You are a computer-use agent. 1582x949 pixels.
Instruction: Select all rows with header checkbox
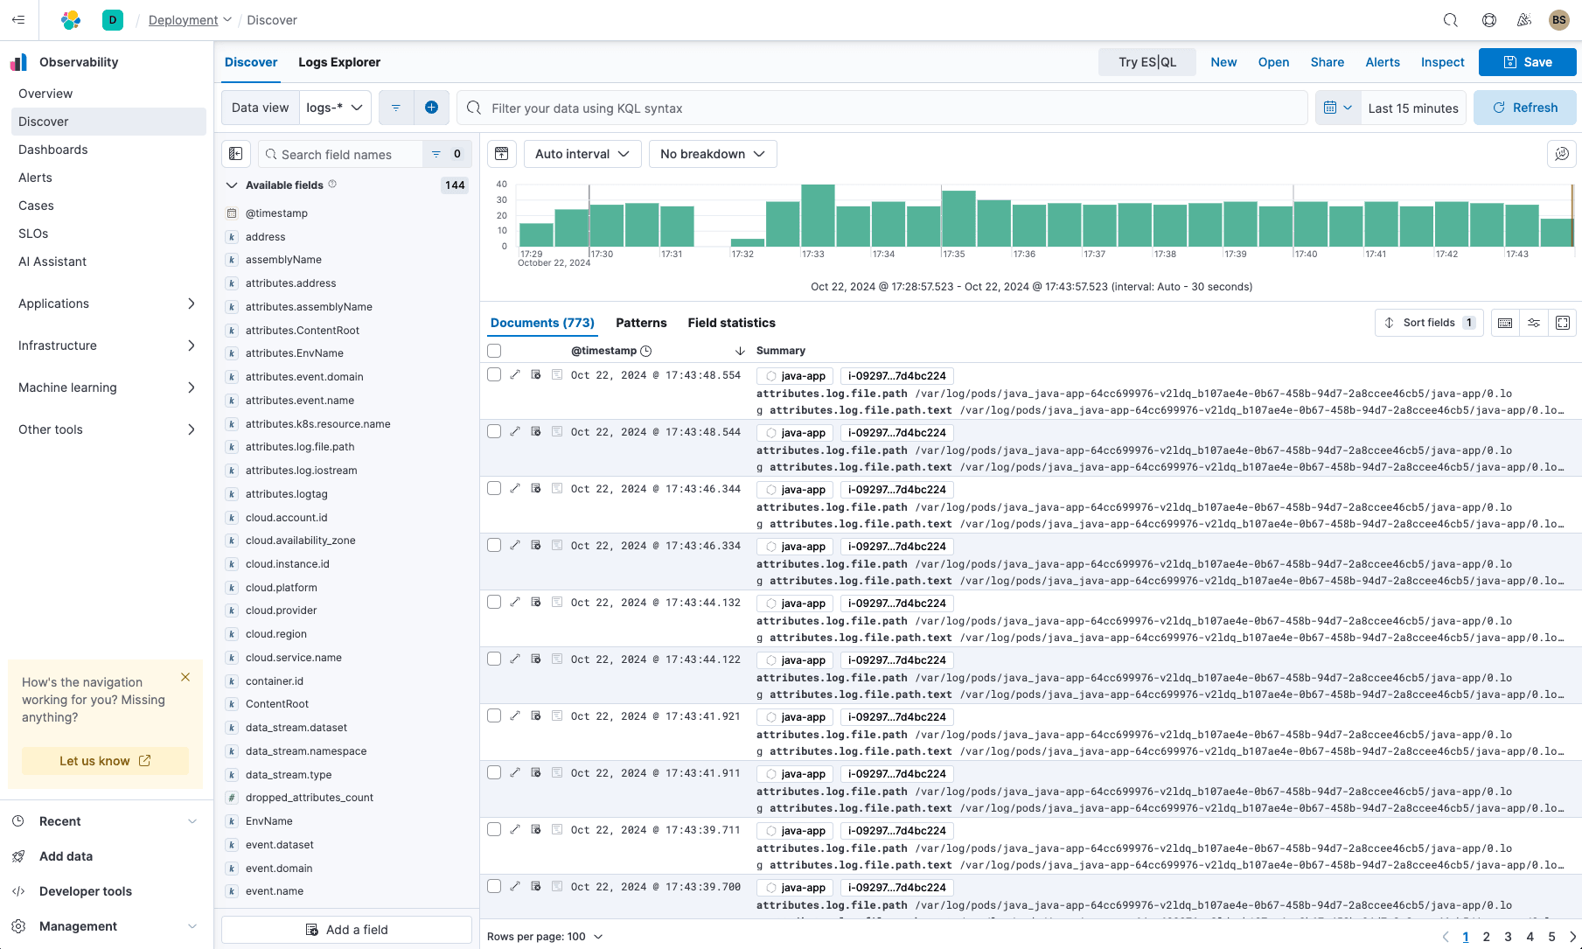494,351
